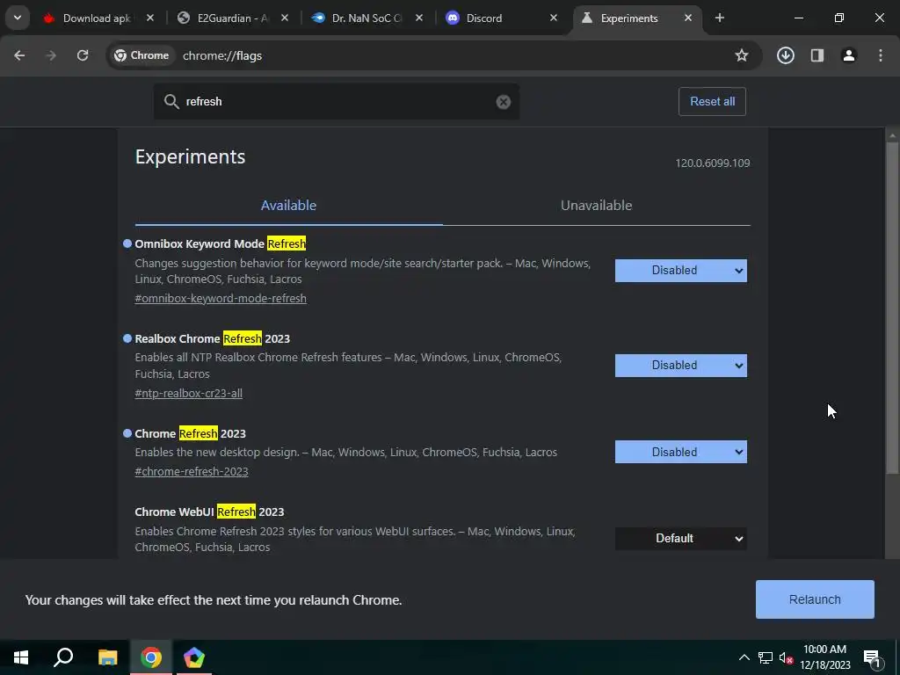Viewport: 900px width, 675px height.
Task: Click the Relaunch button
Action: pos(815,599)
